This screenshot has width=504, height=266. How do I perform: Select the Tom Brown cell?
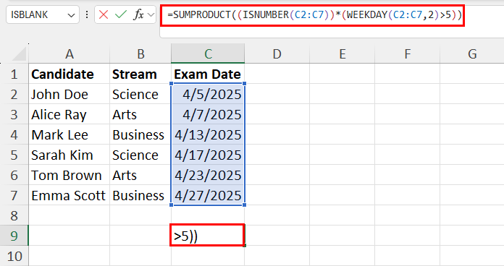click(x=69, y=175)
